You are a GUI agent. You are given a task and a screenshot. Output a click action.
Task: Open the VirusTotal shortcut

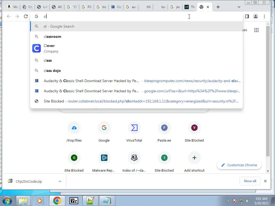(x=134, y=131)
